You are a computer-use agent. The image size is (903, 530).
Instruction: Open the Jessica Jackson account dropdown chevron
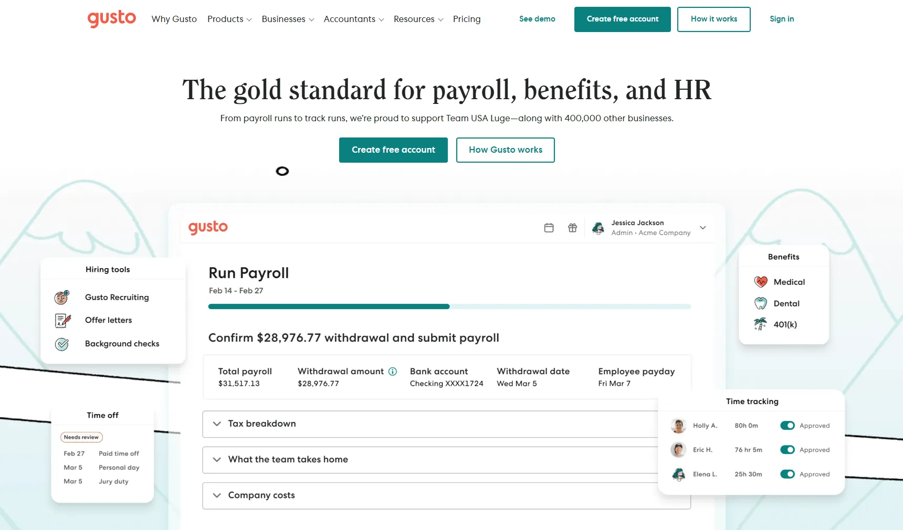tap(703, 228)
